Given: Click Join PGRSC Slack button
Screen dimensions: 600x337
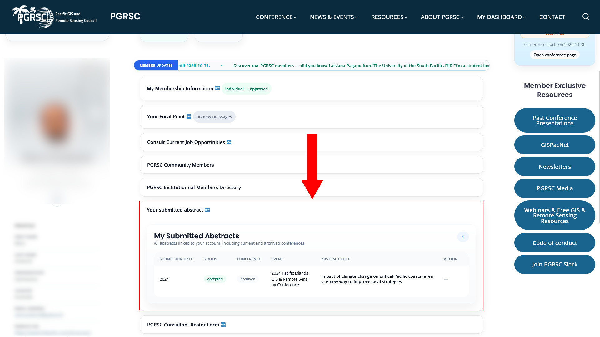Looking at the screenshot, I should point(555,264).
